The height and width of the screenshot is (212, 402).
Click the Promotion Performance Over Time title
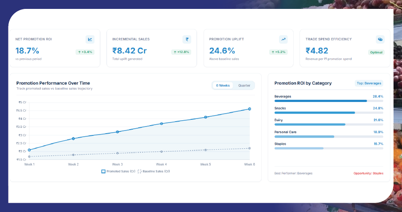pos(53,83)
